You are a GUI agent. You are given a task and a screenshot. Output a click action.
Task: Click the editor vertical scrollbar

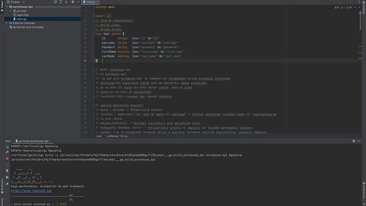tap(360, 21)
